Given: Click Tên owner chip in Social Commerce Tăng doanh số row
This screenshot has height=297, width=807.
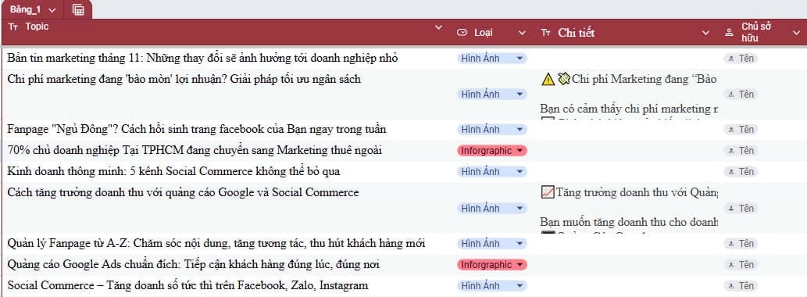Looking at the screenshot, I should [741, 286].
